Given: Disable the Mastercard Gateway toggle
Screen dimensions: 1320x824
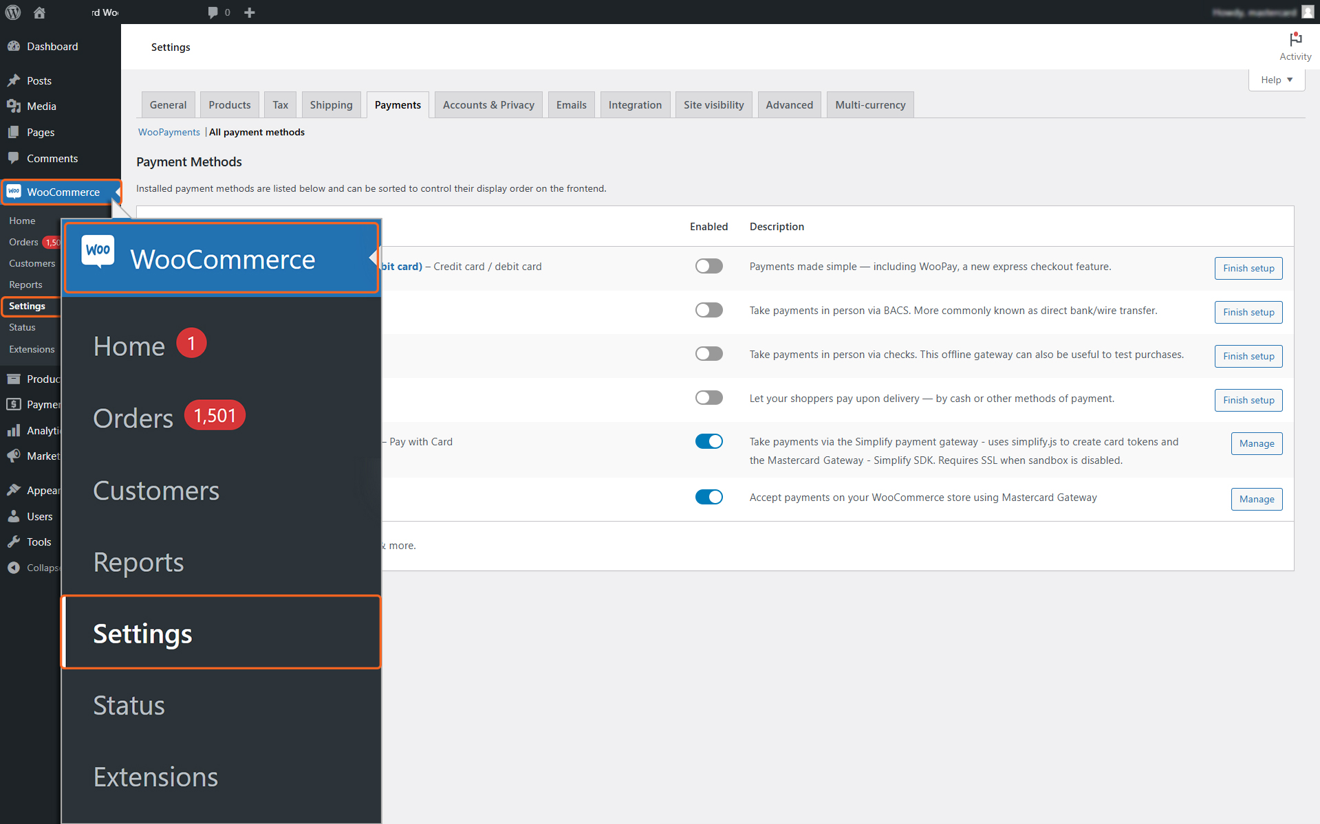Looking at the screenshot, I should click(708, 497).
